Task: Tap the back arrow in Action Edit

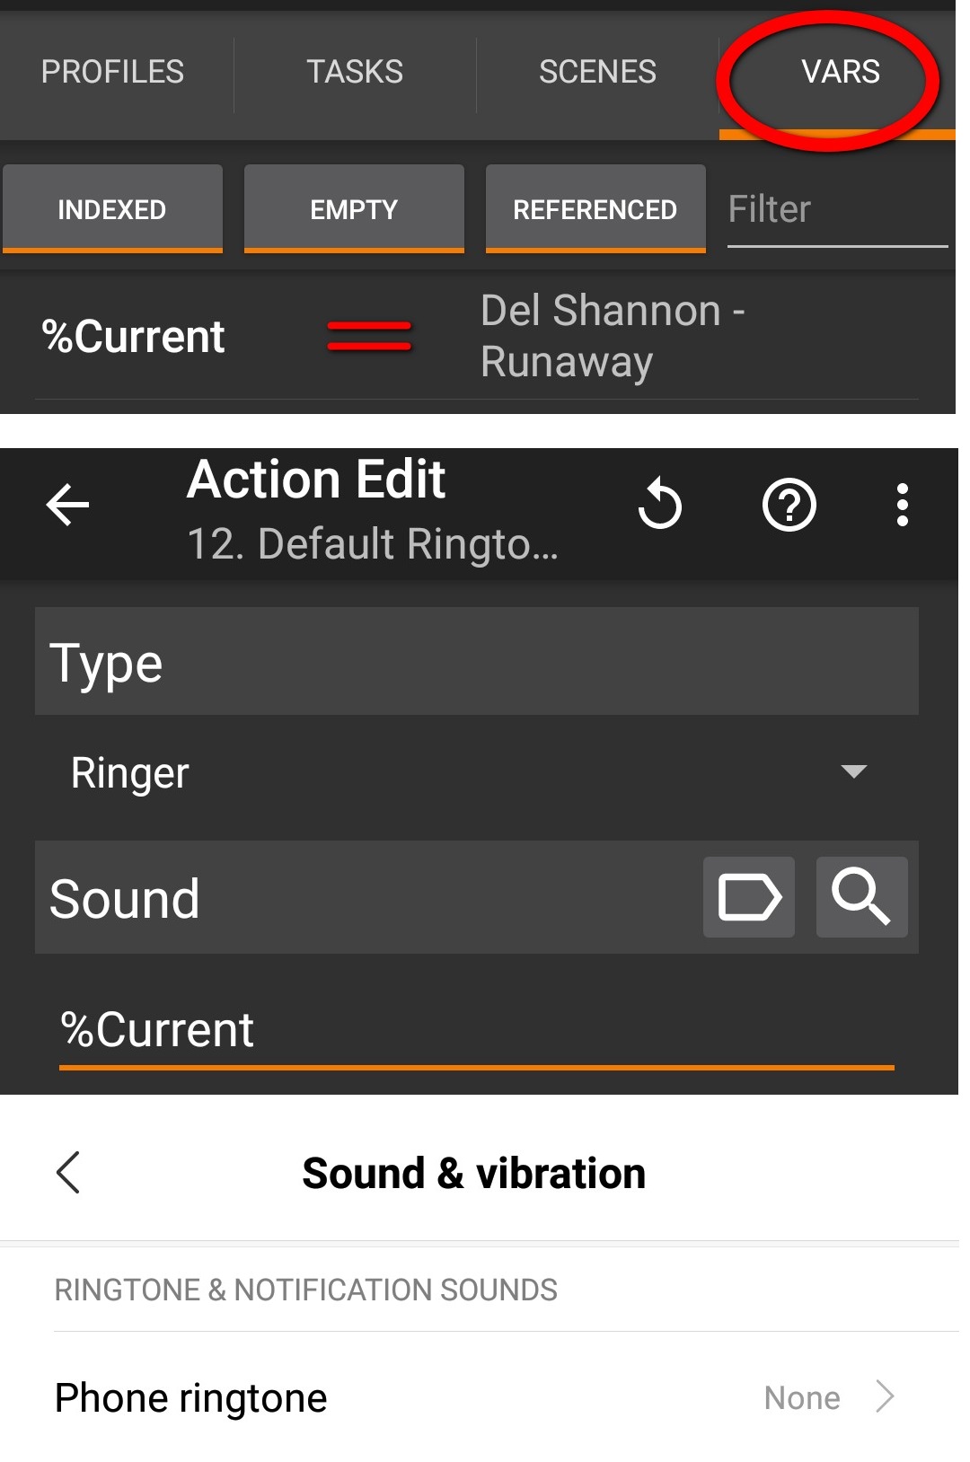Action: (68, 505)
